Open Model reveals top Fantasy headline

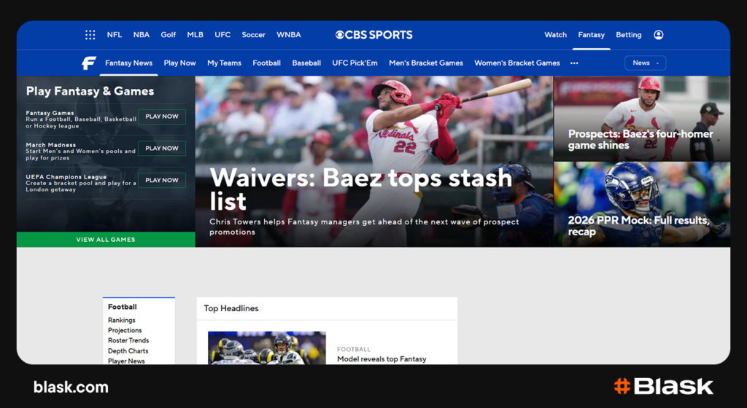(382, 359)
